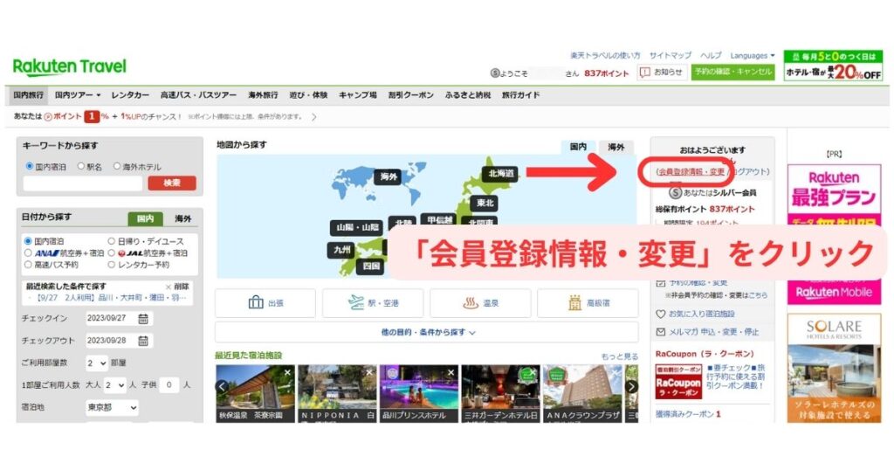Viewport: 894px width, 470px height.
Task: Open 宿泊地 東京都 dropdown
Action: [x=112, y=408]
